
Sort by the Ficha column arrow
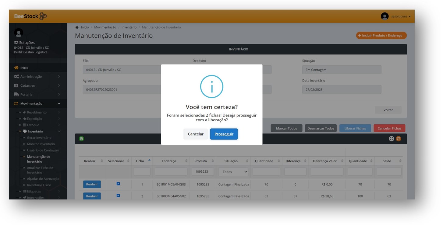tap(149, 161)
